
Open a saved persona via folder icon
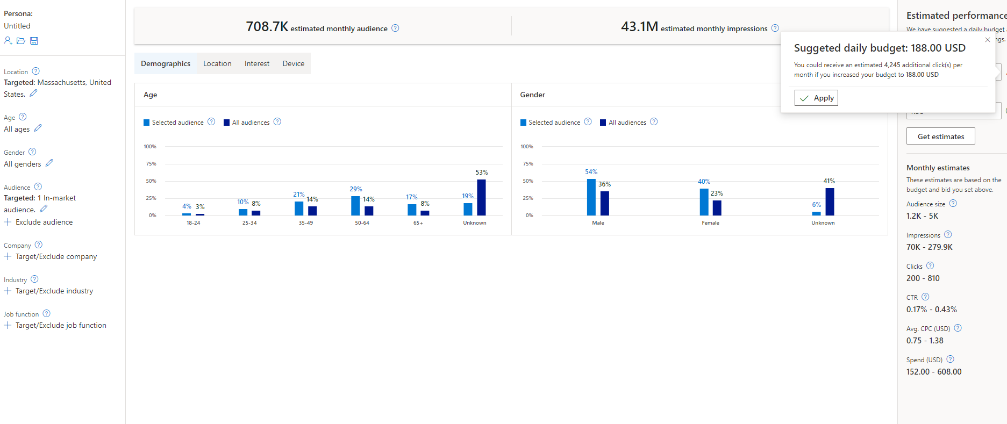(21, 41)
